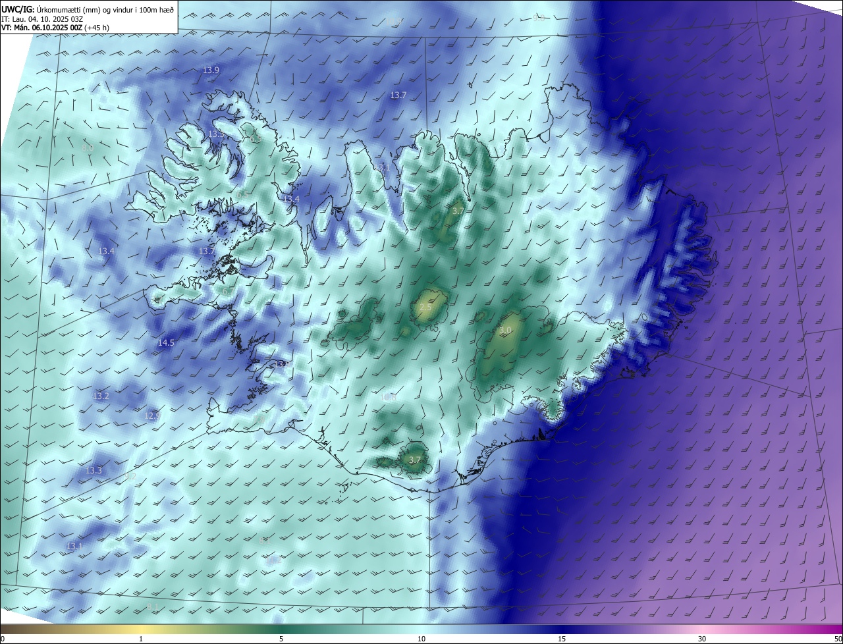Click the valid time line "VT: Mán. 06.10.2025 00Z (+45 h)"
The image size is (843, 644).
click(x=55, y=28)
